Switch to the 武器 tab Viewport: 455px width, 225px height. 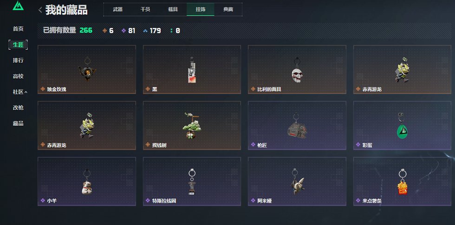117,9
